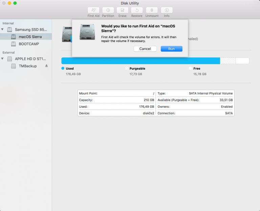Click the Partition pie-chart toolbar icon

108,10
